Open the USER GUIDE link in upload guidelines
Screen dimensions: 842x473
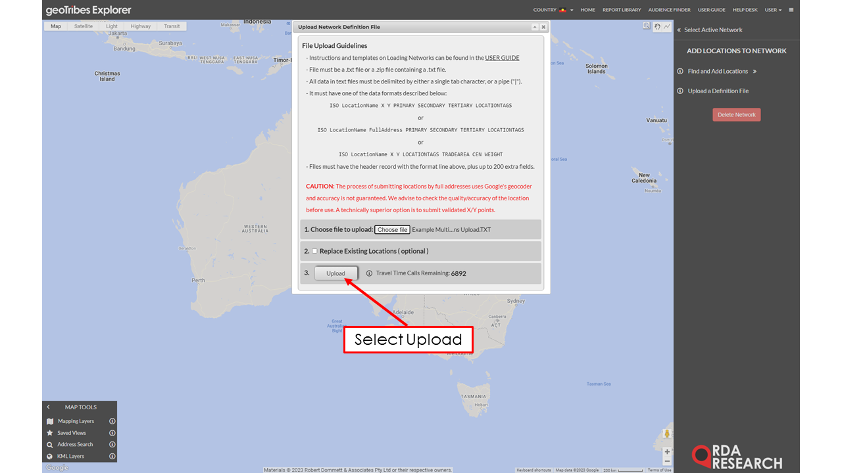(x=502, y=58)
